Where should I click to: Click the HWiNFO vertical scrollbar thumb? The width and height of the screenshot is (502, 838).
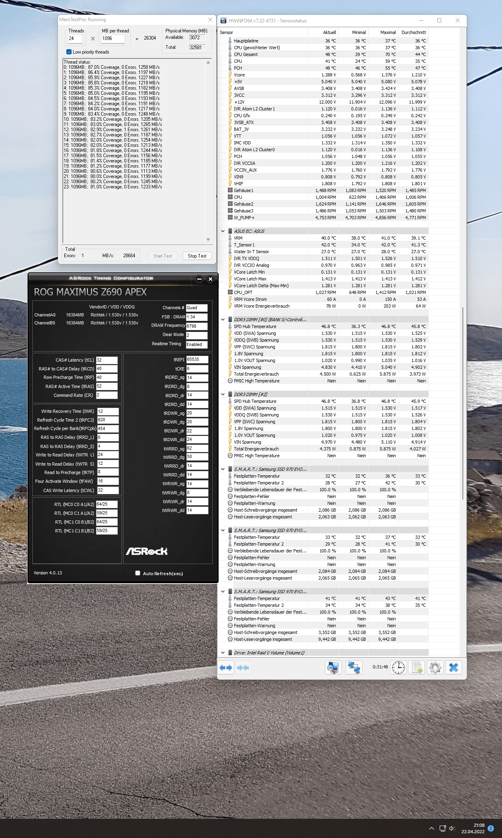click(463, 403)
